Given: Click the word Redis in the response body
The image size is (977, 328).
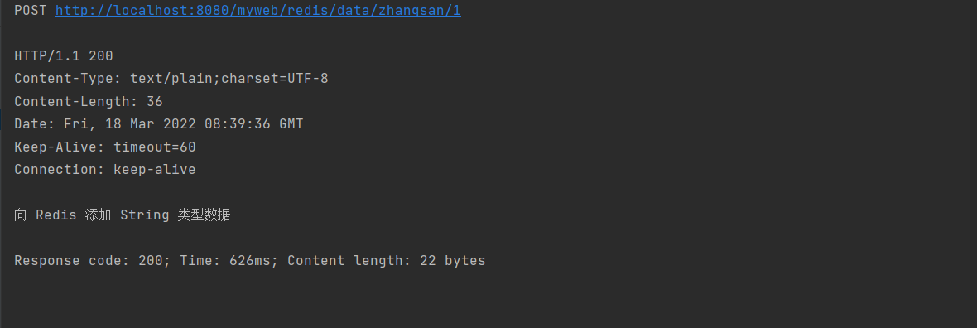Looking at the screenshot, I should coord(56,215).
